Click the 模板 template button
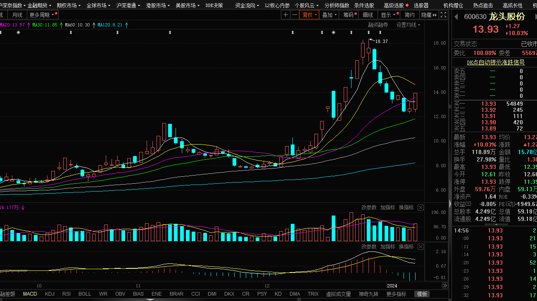The height and width of the screenshot is (301, 537). click(422, 294)
